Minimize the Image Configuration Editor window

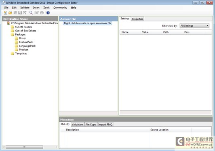tap(196, 2)
